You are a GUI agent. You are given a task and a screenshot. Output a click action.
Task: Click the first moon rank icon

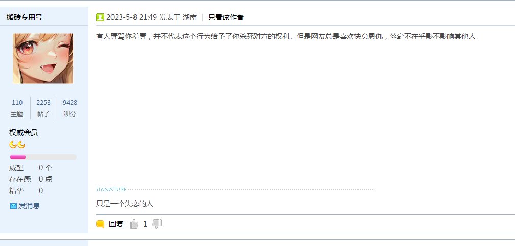pyautogui.click(x=13, y=145)
